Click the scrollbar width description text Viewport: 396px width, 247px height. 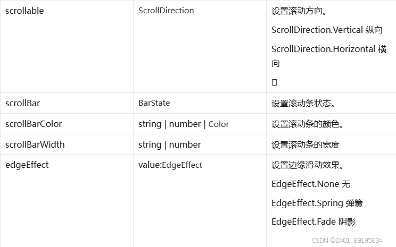[306, 144]
